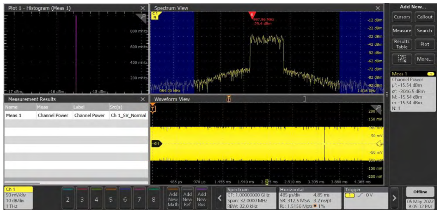
Task: Open the Horizontal settings badge
Action: (x=309, y=198)
